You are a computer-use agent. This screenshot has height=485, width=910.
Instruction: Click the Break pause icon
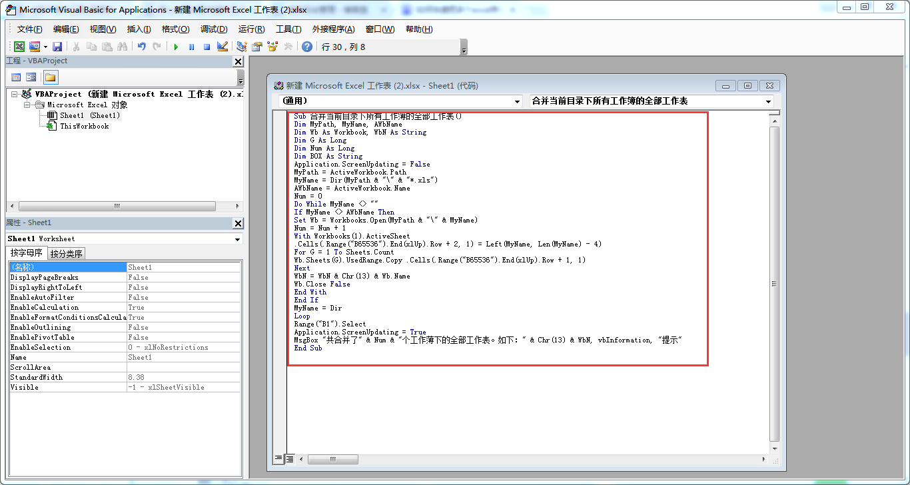(x=191, y=47)
